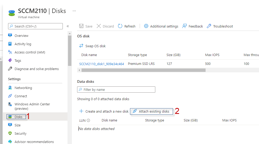The image size is (259, 144).
Task: Click the OS disk Max IOPS column header
Action: point(212,55)
